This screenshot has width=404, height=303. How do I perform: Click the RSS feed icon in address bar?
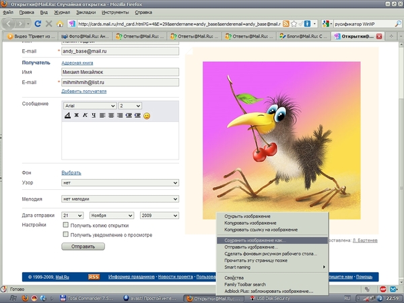(x=285, y=24)
